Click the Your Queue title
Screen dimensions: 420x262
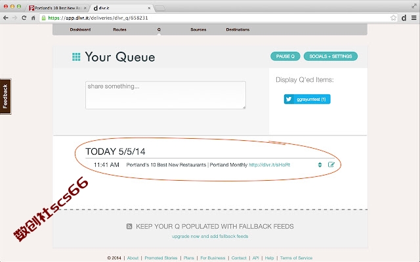(120, 57)
